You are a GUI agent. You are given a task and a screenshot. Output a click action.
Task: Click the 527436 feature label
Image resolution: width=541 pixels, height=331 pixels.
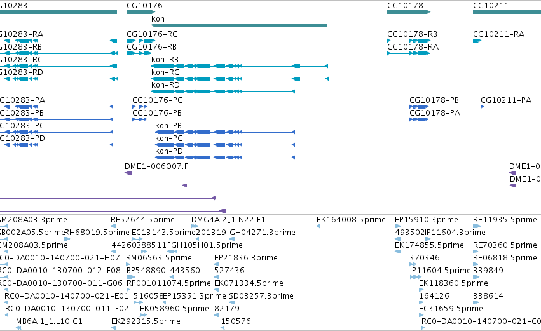click(x=229, y=271)
